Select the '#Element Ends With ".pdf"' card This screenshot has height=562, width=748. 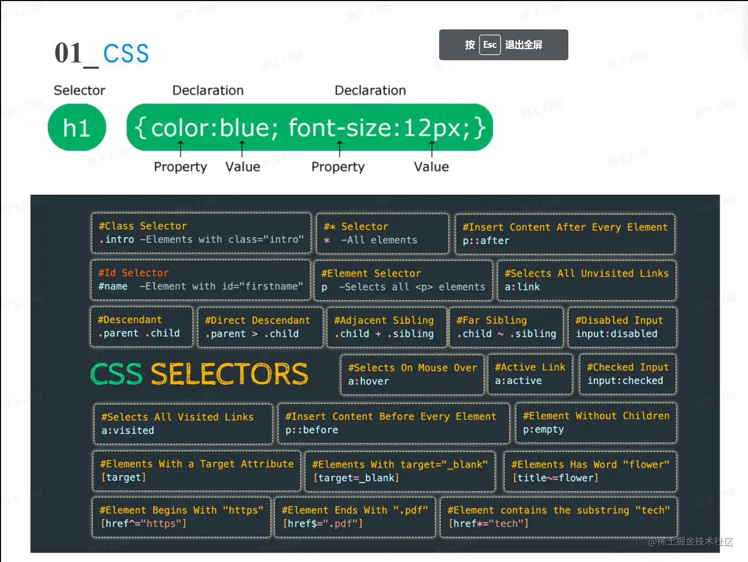pos(355,517)
